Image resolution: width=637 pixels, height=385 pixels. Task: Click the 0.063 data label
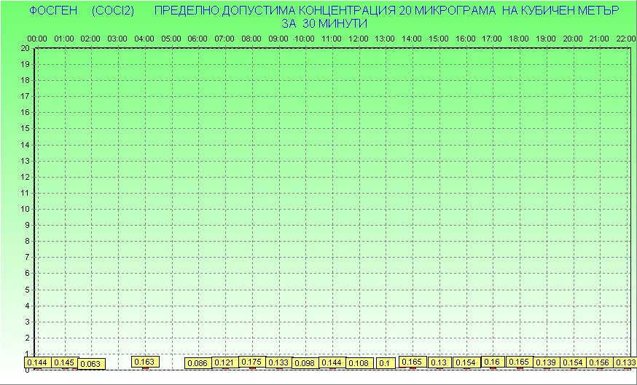tap(91, 364)
